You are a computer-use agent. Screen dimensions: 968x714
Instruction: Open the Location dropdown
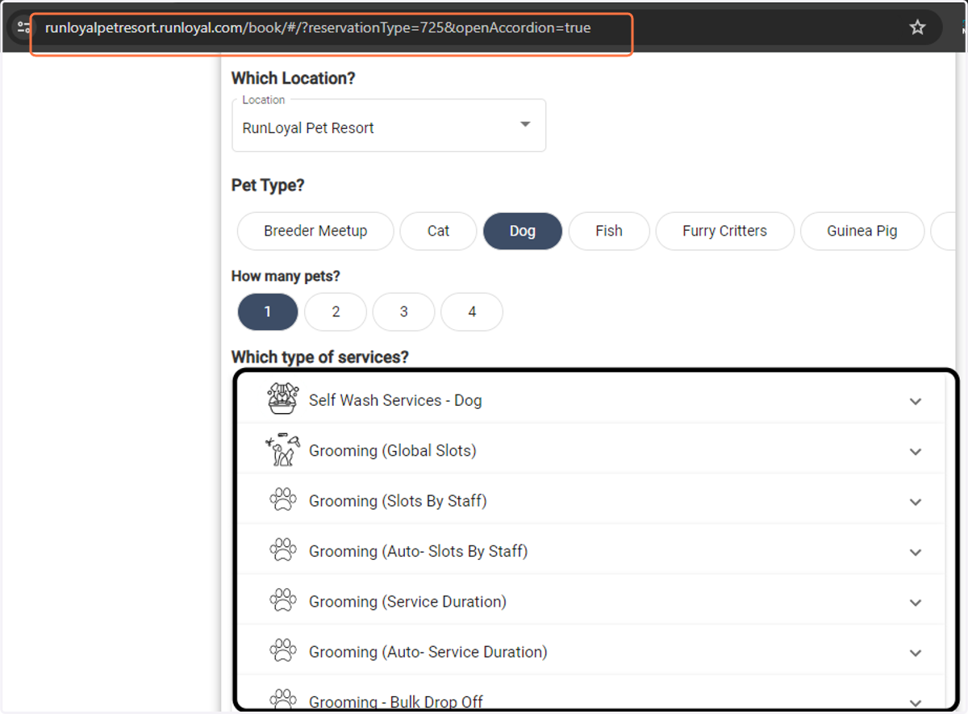[x=389, y=126]
